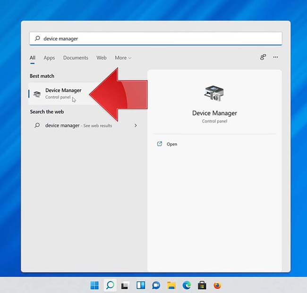Image resolution: width=307 pixels, height=293 pixels.
Task: Click the Device Manager title in preview pane
Action: (214, 113)
